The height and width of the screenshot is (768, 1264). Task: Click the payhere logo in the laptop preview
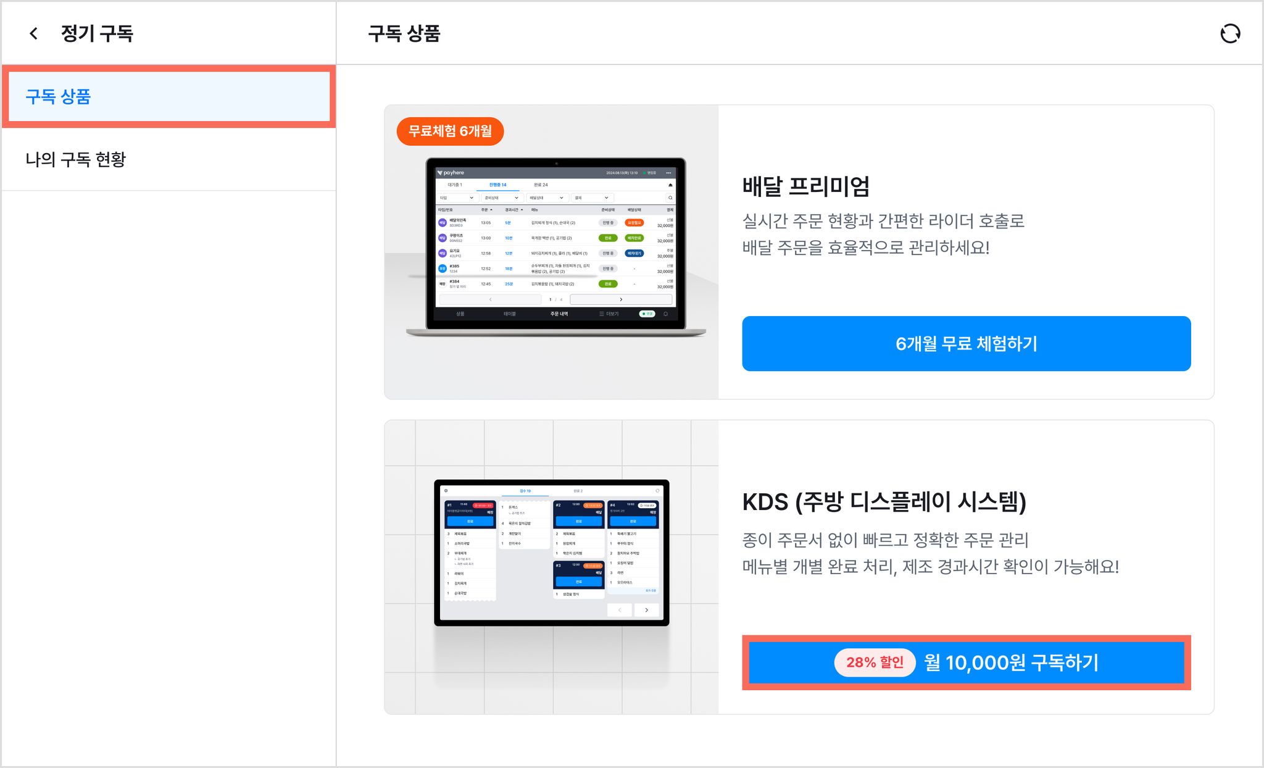coord(451,173)
